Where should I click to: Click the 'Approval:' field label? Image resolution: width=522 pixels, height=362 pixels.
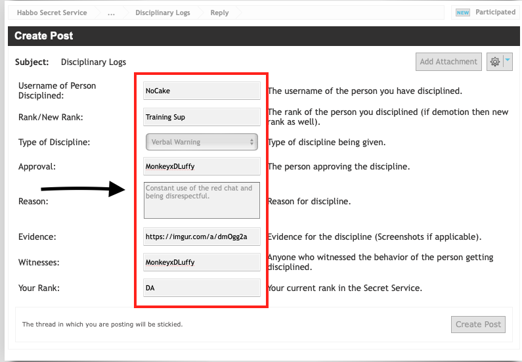click(x=37, y=166)
